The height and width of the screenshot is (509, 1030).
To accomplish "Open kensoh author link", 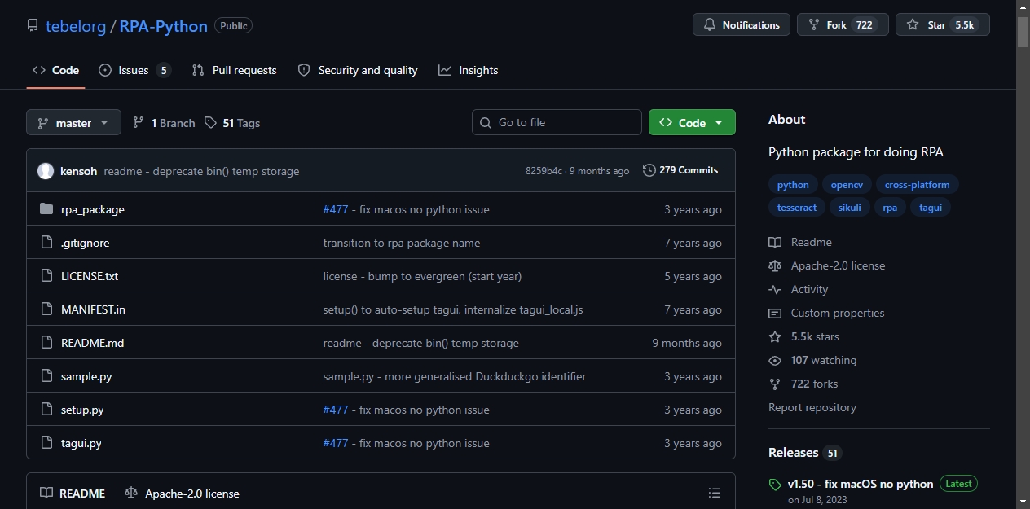I will [78, 171].
